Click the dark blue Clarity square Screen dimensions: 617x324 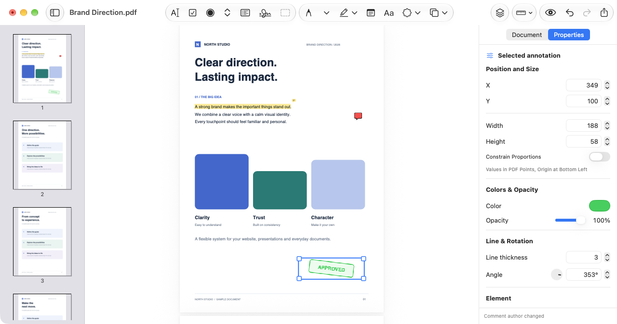point(222,182)
